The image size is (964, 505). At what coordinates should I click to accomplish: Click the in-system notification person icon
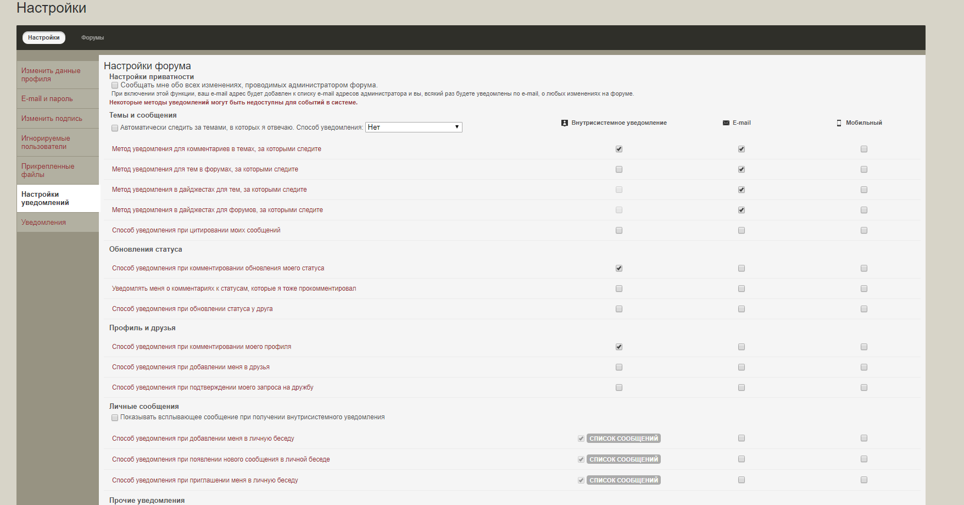tap(564, 123)
